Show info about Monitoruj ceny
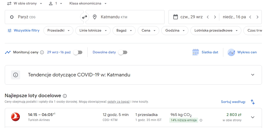 (x=42, y=52)
